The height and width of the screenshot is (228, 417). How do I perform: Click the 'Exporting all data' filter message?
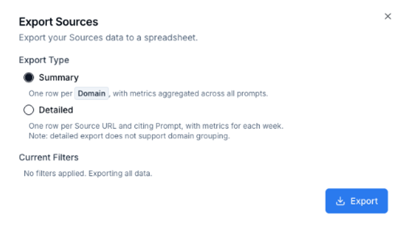(120, 174)
